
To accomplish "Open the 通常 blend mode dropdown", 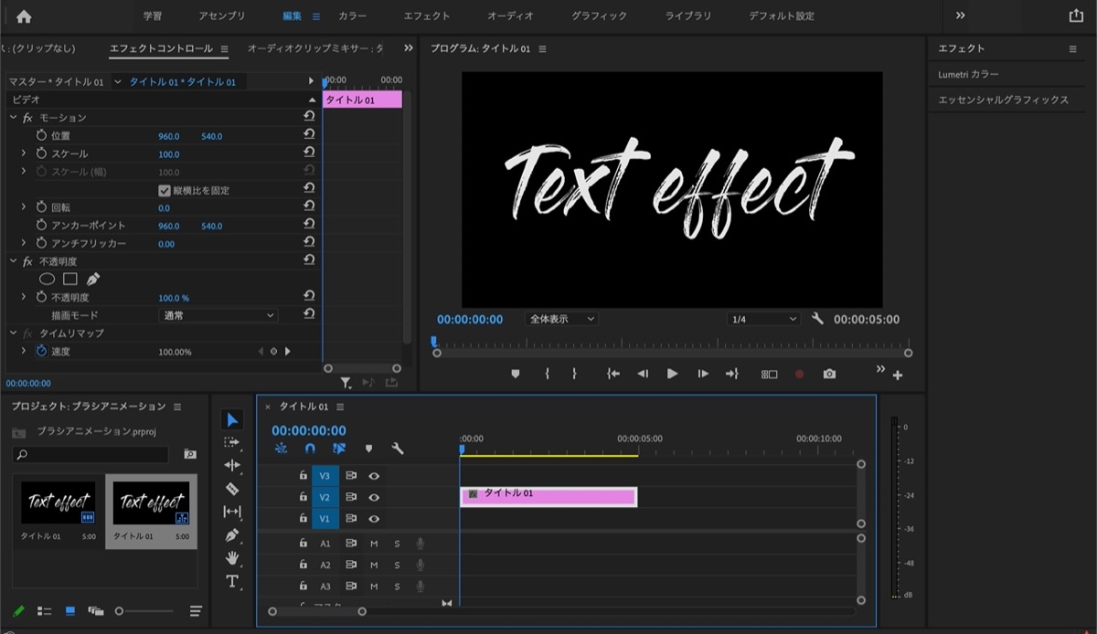I will click(218, 315).
